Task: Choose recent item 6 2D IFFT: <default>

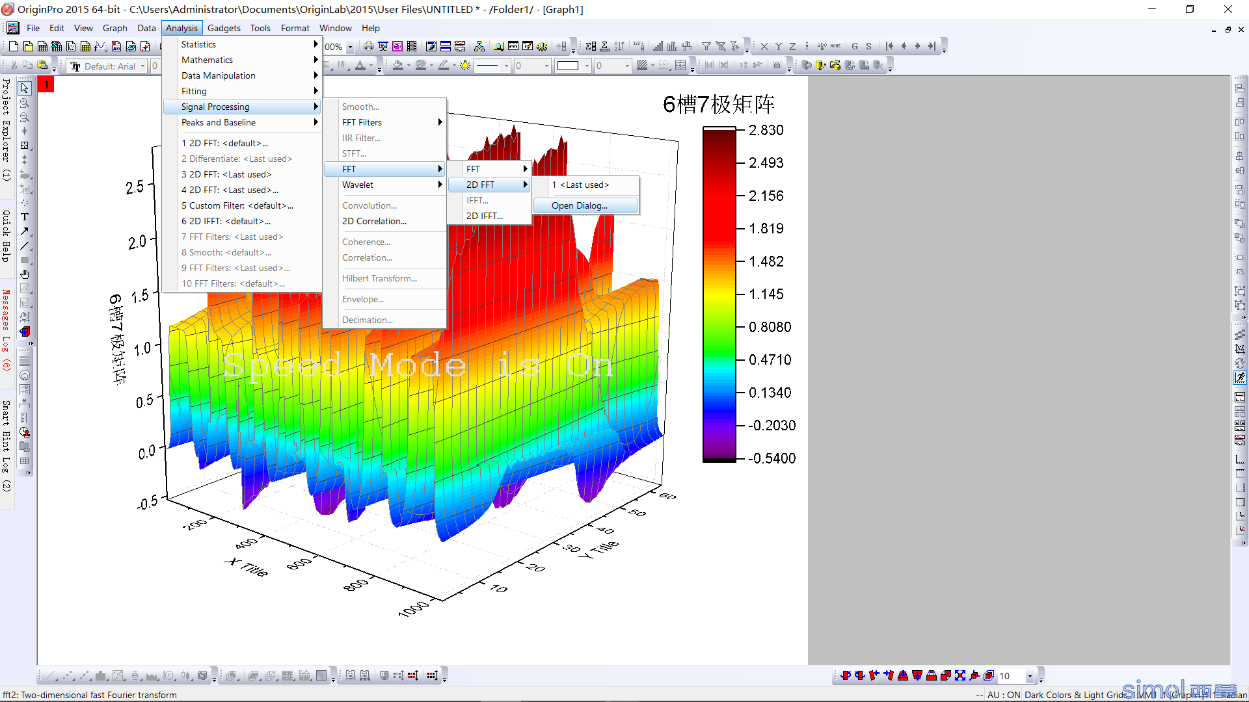Action: pyautogui.click(x=243, y=221)
